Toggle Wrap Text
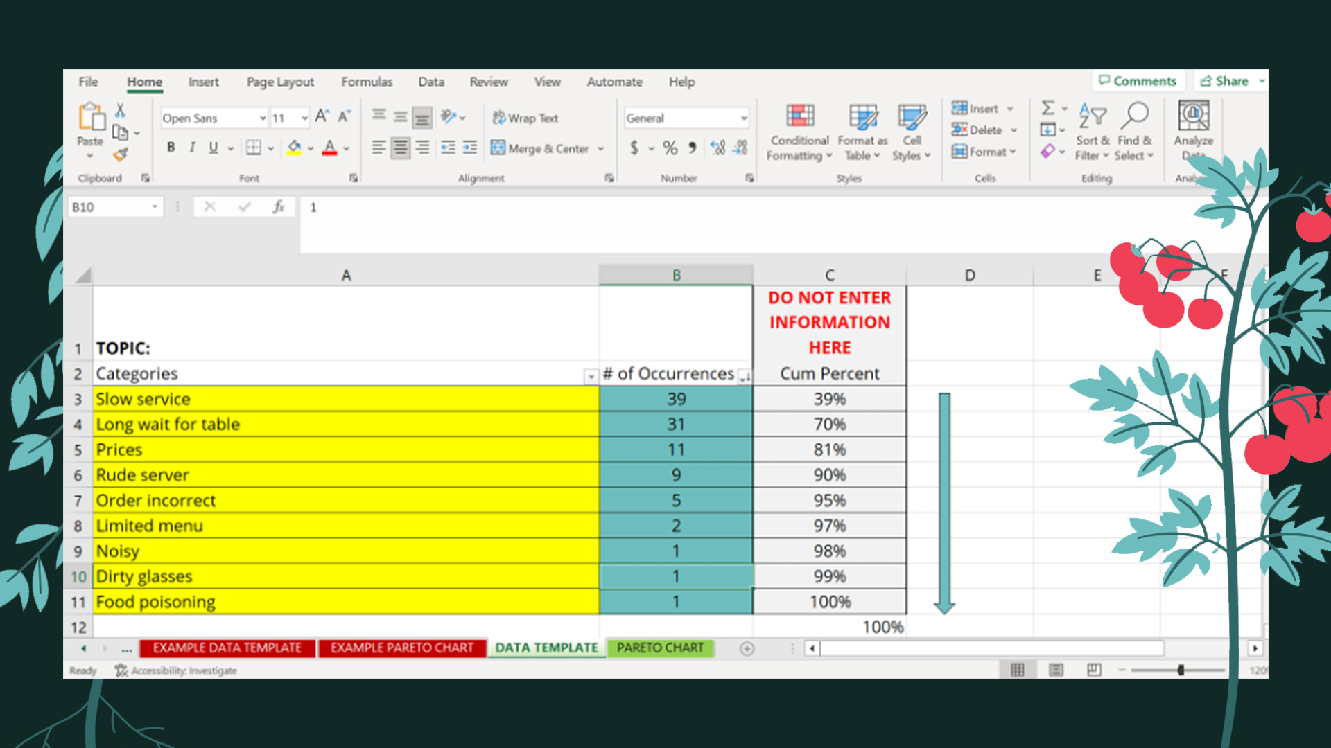Screen dimensions: 1331x748 pyautogui.click(x=525, y=118)
